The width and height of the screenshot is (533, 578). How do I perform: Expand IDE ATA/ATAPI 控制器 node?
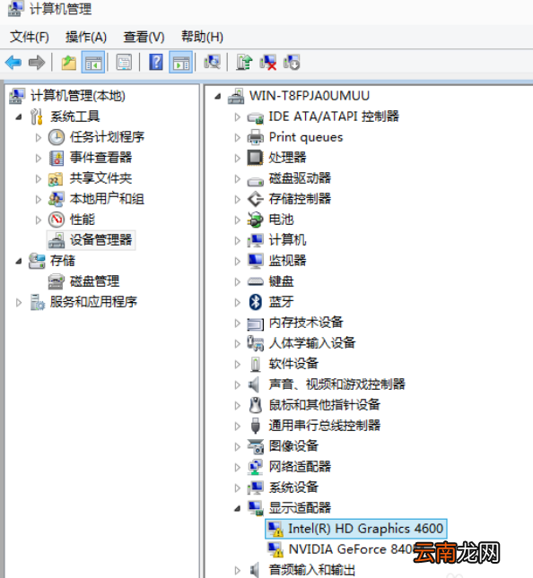pyautogui.click(x=237, y=116)
